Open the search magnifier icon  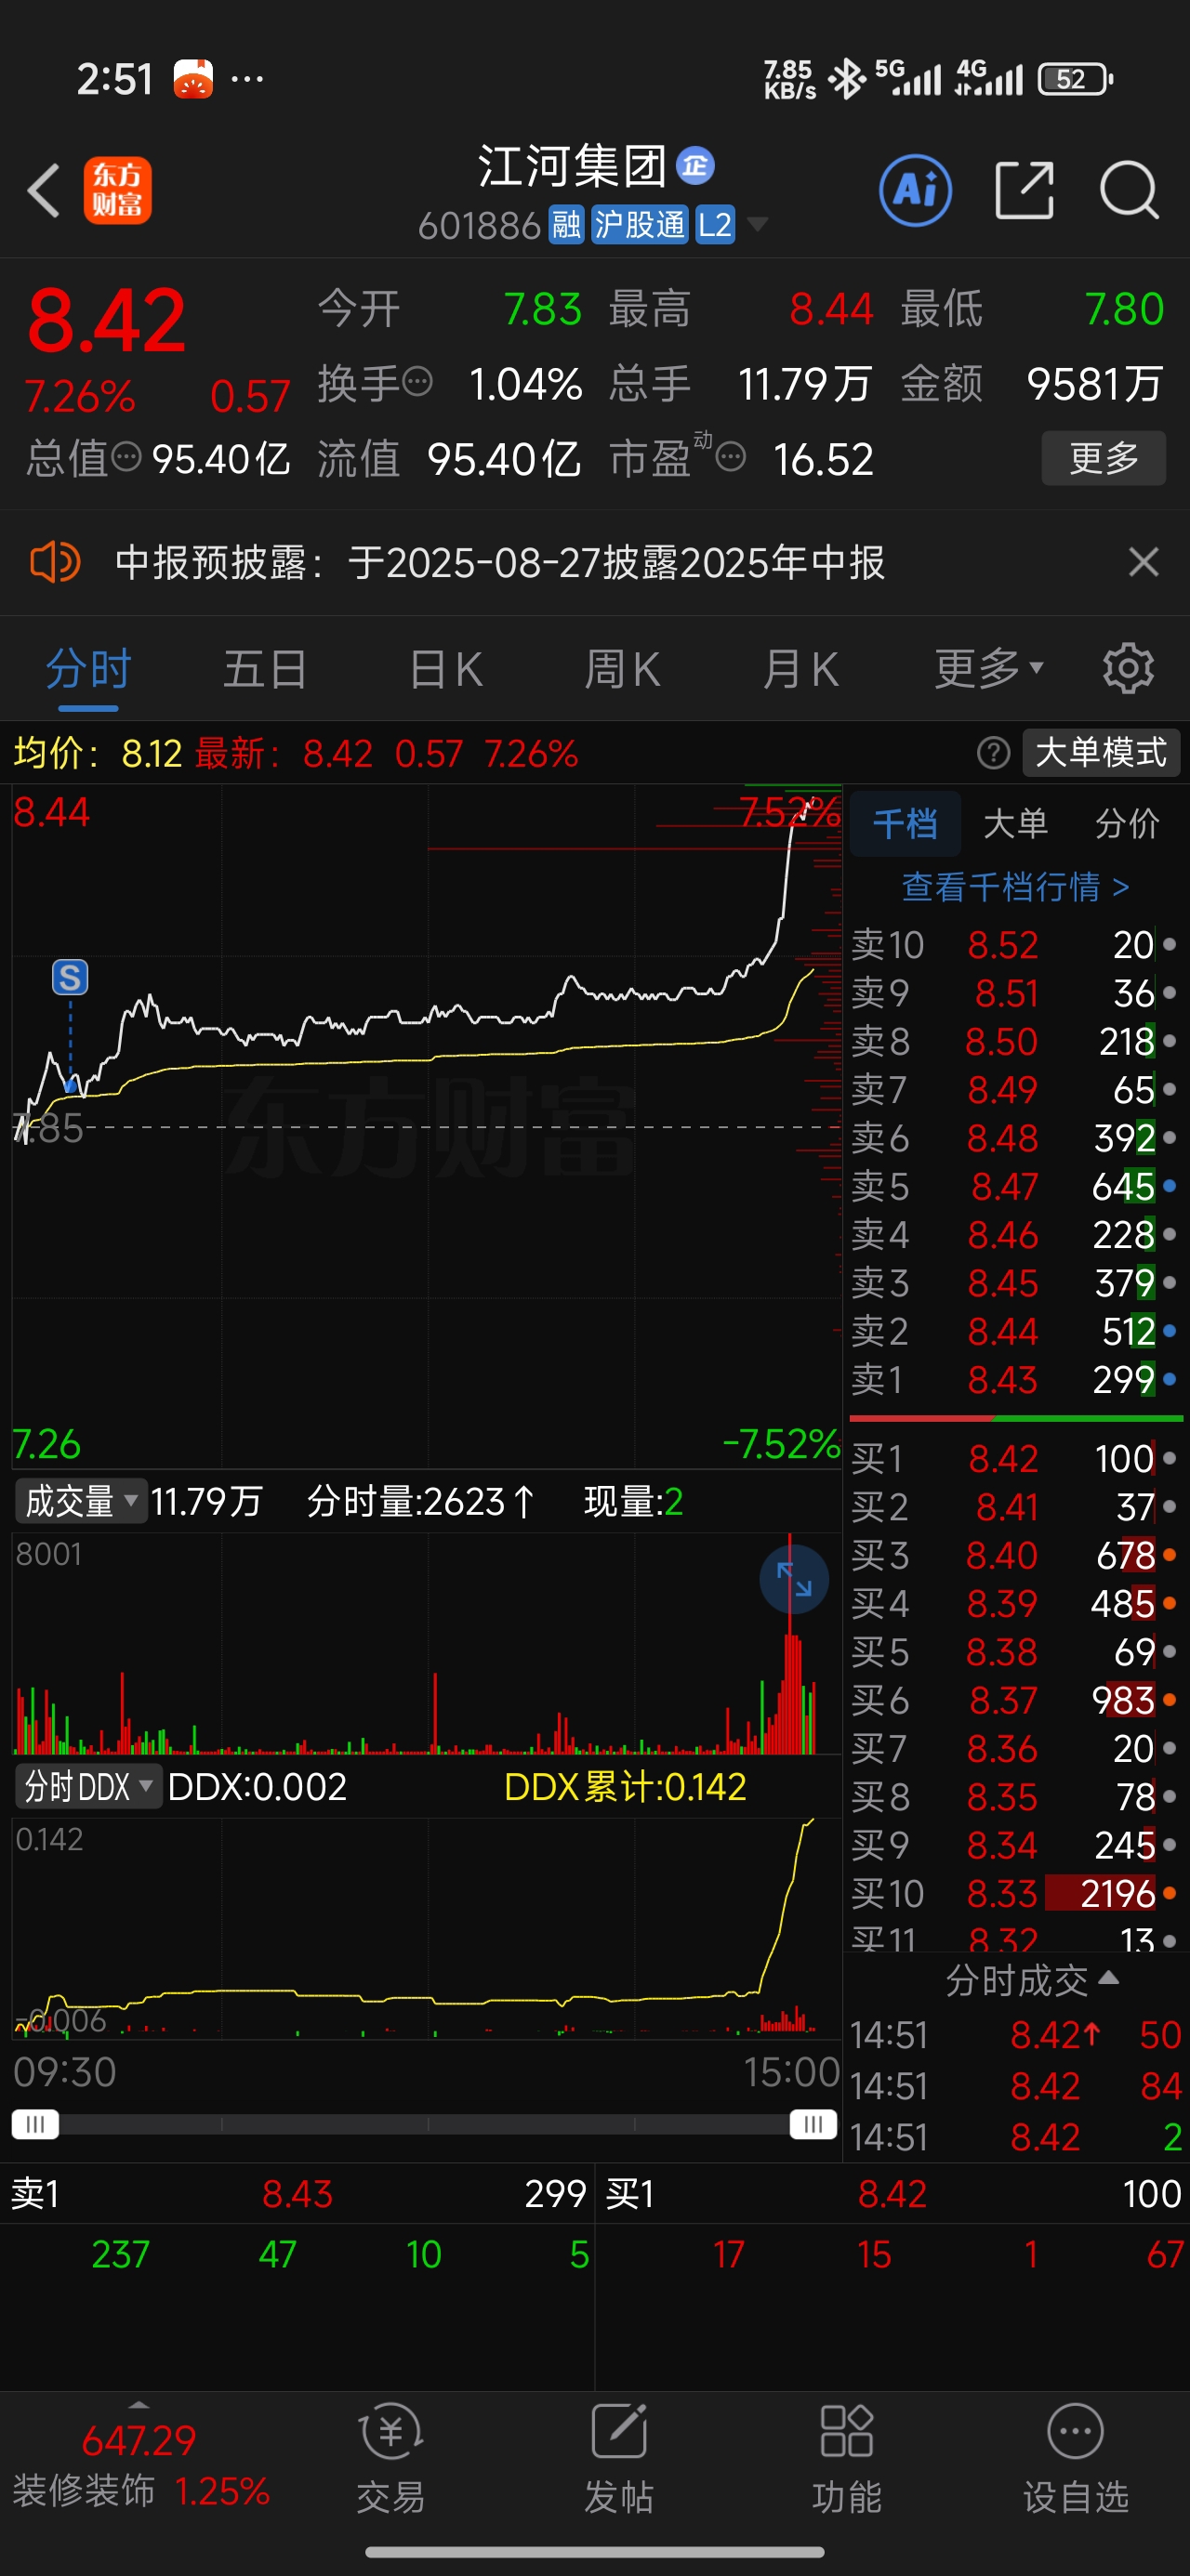pyautogui.click(x=1129, y=190)
